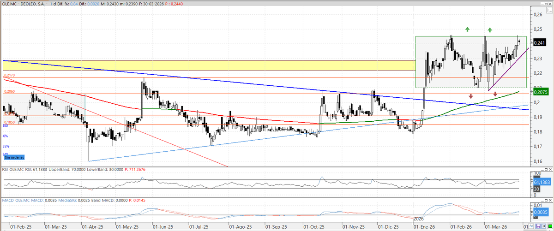Click the 0.2170 horizontal level label
Screen dimensions: 554x231
point(9,75)
